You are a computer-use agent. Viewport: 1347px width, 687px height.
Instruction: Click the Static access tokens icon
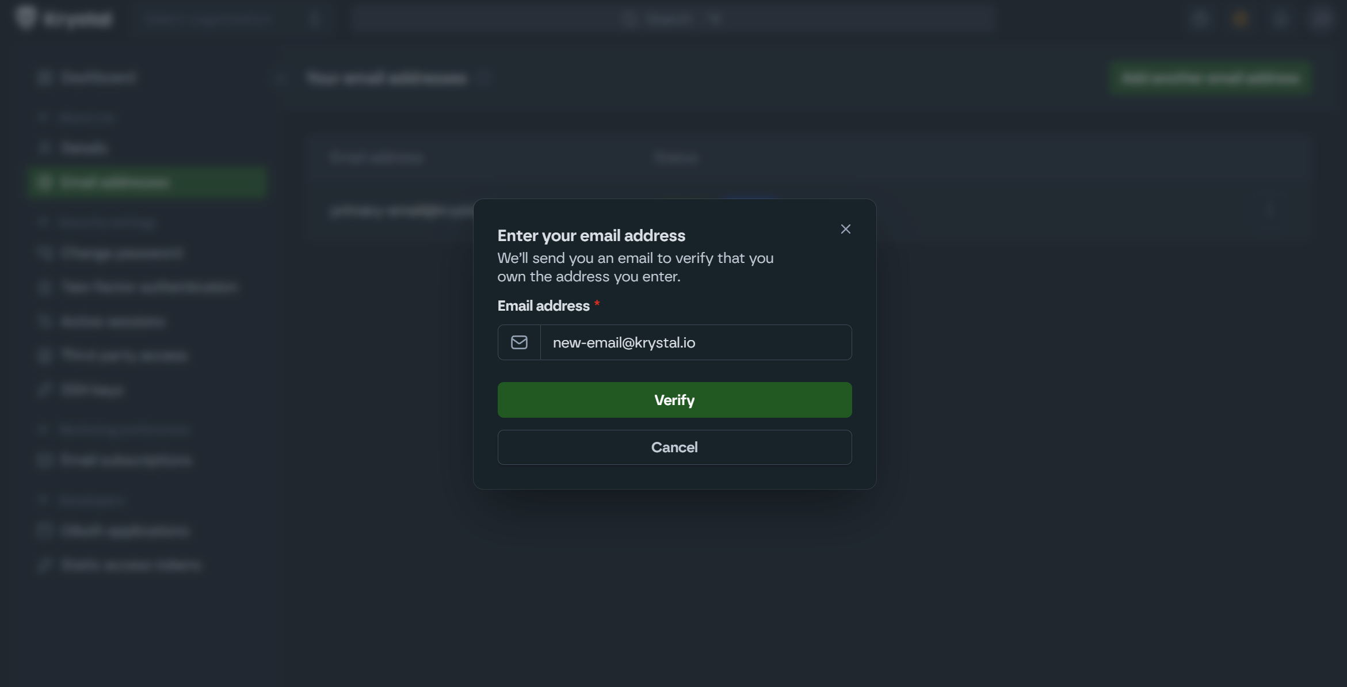point(44,564)
